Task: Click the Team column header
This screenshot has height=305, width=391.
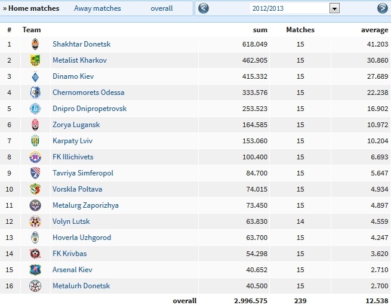Action: pos(32,30)
